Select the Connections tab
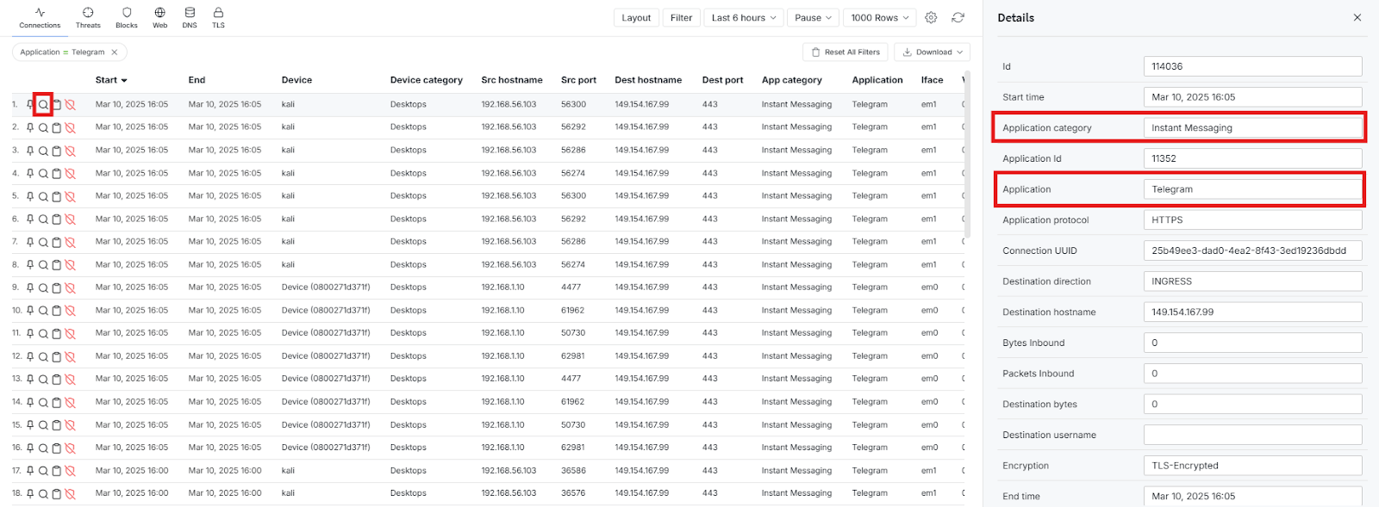This screenshot has width=1379, height=507. point(40,17)
